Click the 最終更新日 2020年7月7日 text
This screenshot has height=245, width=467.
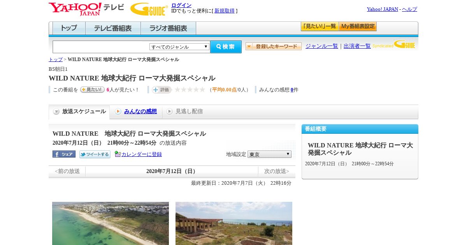pos(241,183)
